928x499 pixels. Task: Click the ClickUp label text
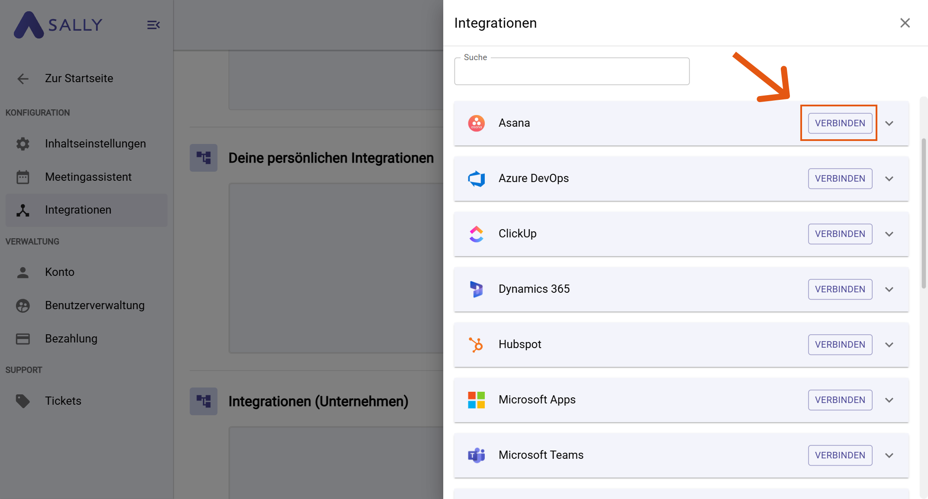pyautogui.click(x=518, y=234)
